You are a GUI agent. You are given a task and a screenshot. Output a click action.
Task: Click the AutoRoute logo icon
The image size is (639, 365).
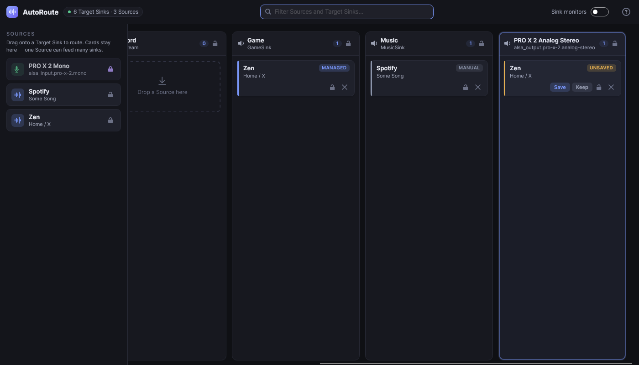(x=12, y=12)
